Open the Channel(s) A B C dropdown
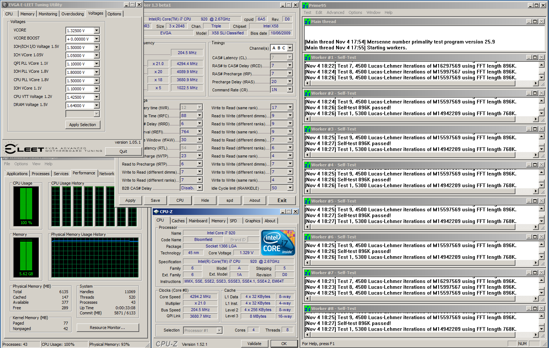549x348 pixels. 290,48
